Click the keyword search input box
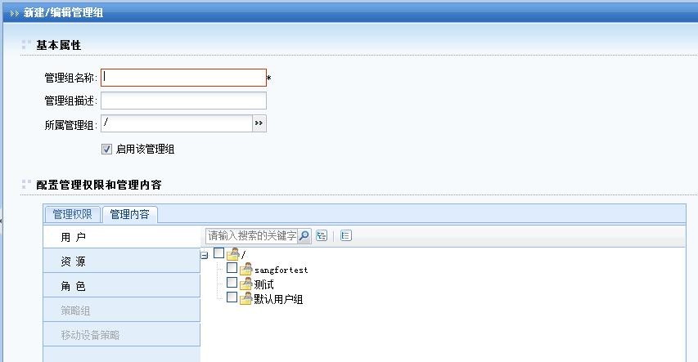The height and width of the screenshot is (362, 698). tap(251, 235)
